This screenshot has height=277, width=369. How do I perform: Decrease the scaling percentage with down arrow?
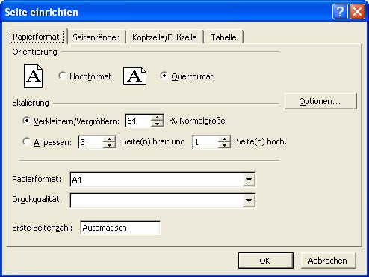[157, 124]
